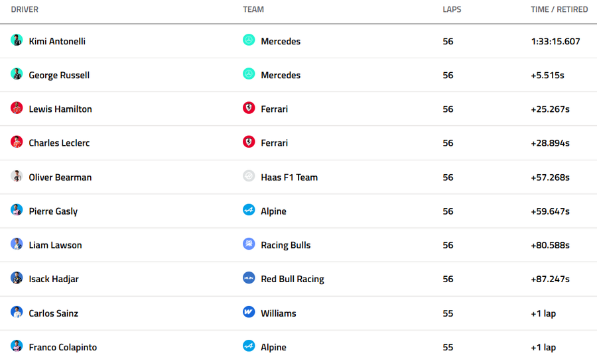The width and height of the screenshot is (597, 361).
Task: Click the Williams team logo icon
Action: pos(249,312)
